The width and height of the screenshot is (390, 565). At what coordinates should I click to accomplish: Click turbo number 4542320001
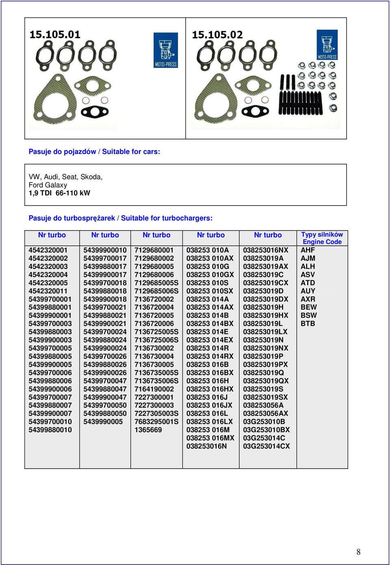click(x=48, y=250)
